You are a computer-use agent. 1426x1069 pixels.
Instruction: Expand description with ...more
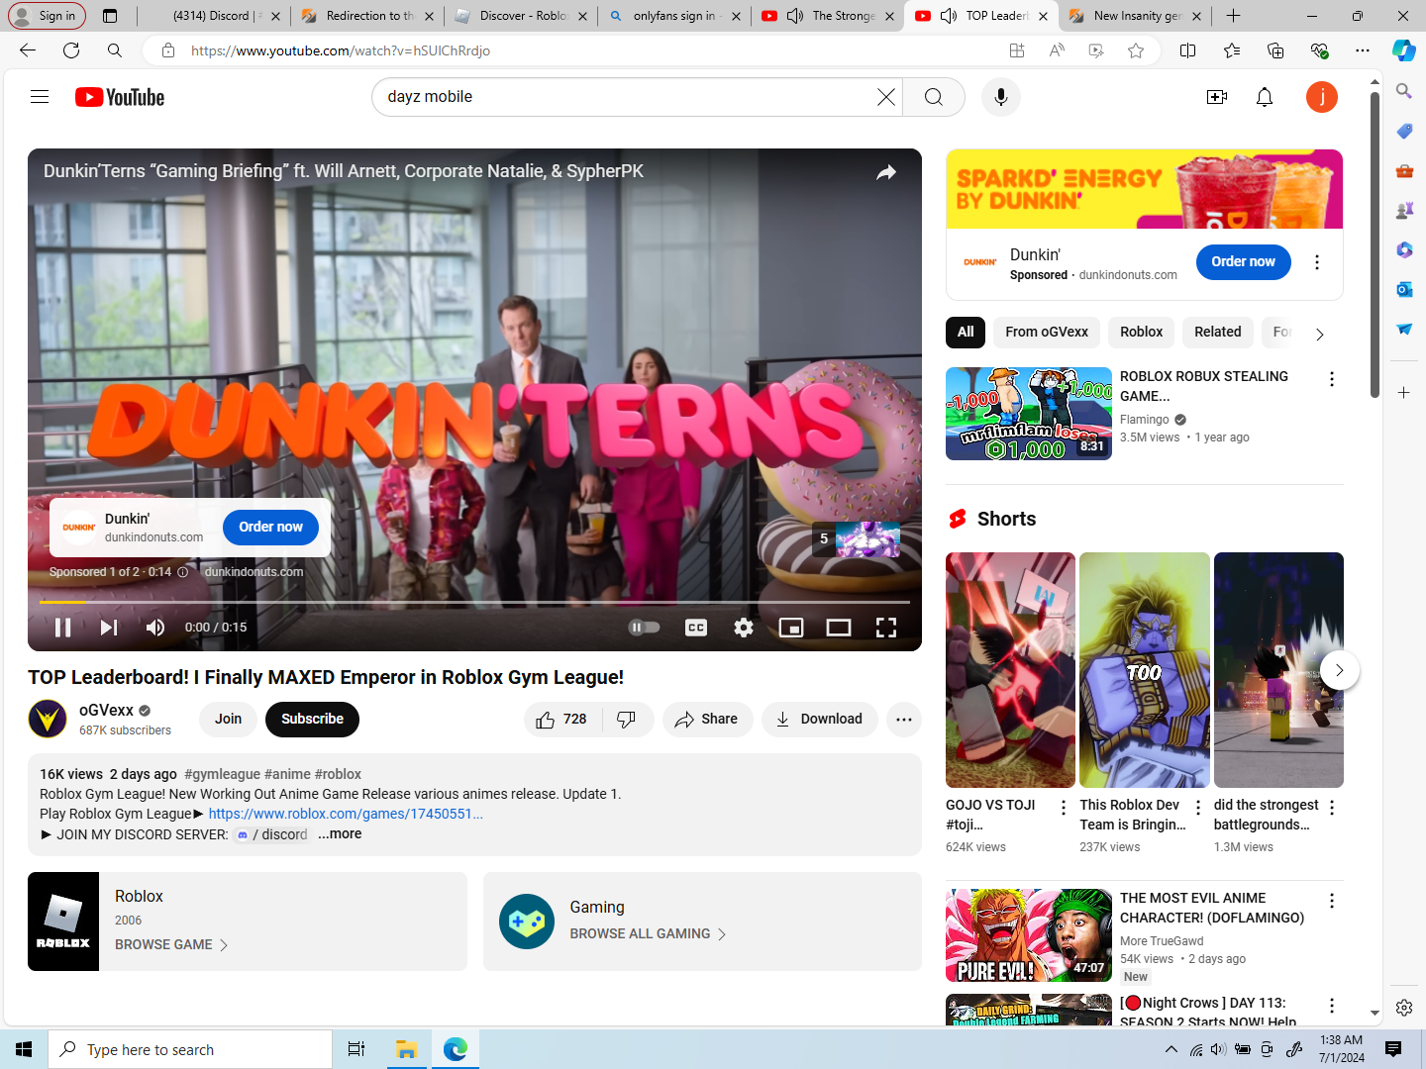[340, 834]
